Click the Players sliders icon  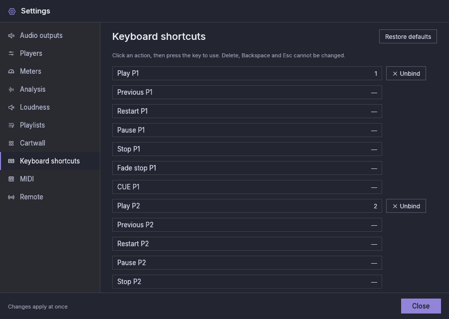pos(11,53)
